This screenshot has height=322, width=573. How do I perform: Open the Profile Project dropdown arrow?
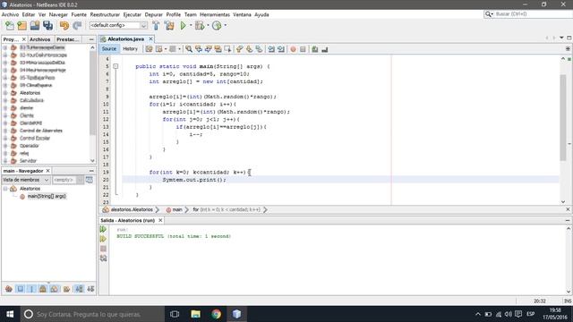coord(225,26)
